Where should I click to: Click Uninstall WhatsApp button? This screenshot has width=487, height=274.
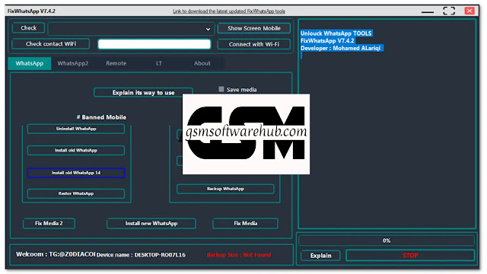(76, 129)
